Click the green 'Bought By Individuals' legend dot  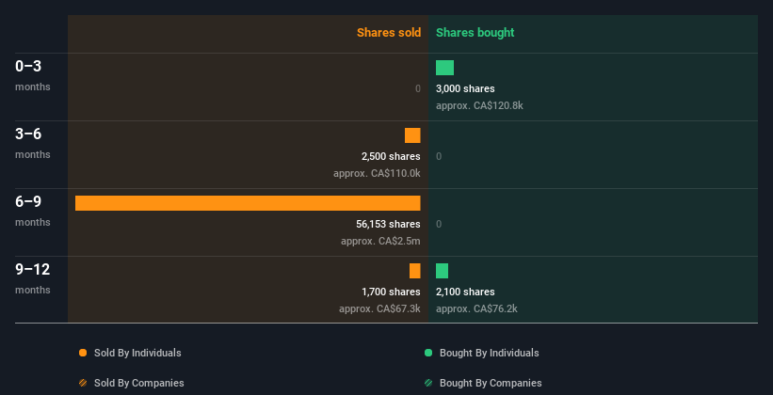pos(428,353)
